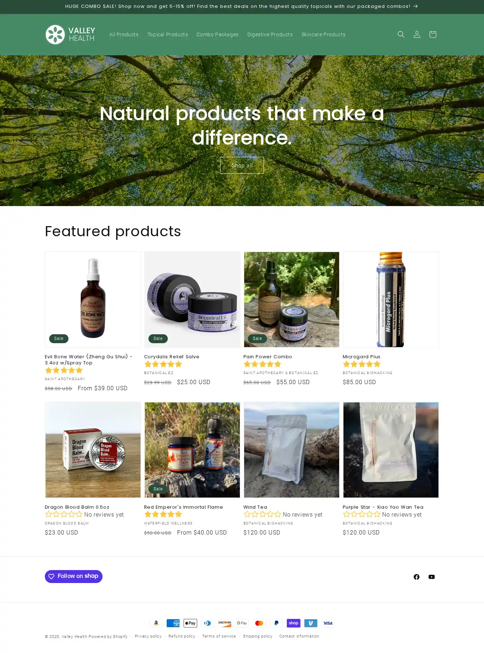Screen dimensions: 484x653
Task: Open the Dragon Blood Balm product thumbnail
Action: 93,450
